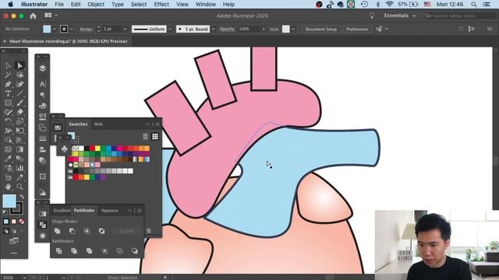Select the Magic Wand tool

[9, 75]
